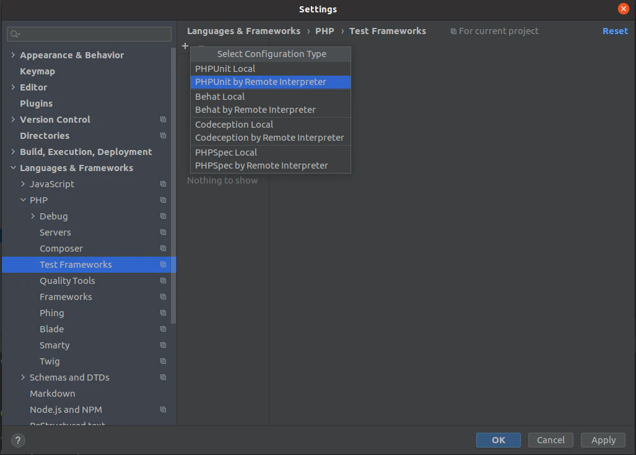Open Frameworks item under PHP

tap(66, 297)
